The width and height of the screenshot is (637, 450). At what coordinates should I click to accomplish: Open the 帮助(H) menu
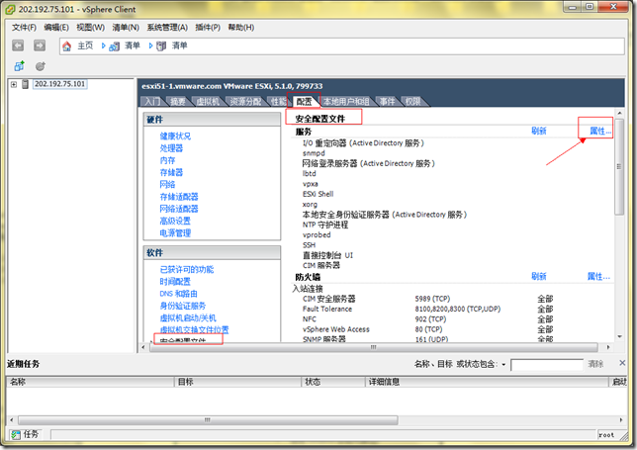coord(241,28)
